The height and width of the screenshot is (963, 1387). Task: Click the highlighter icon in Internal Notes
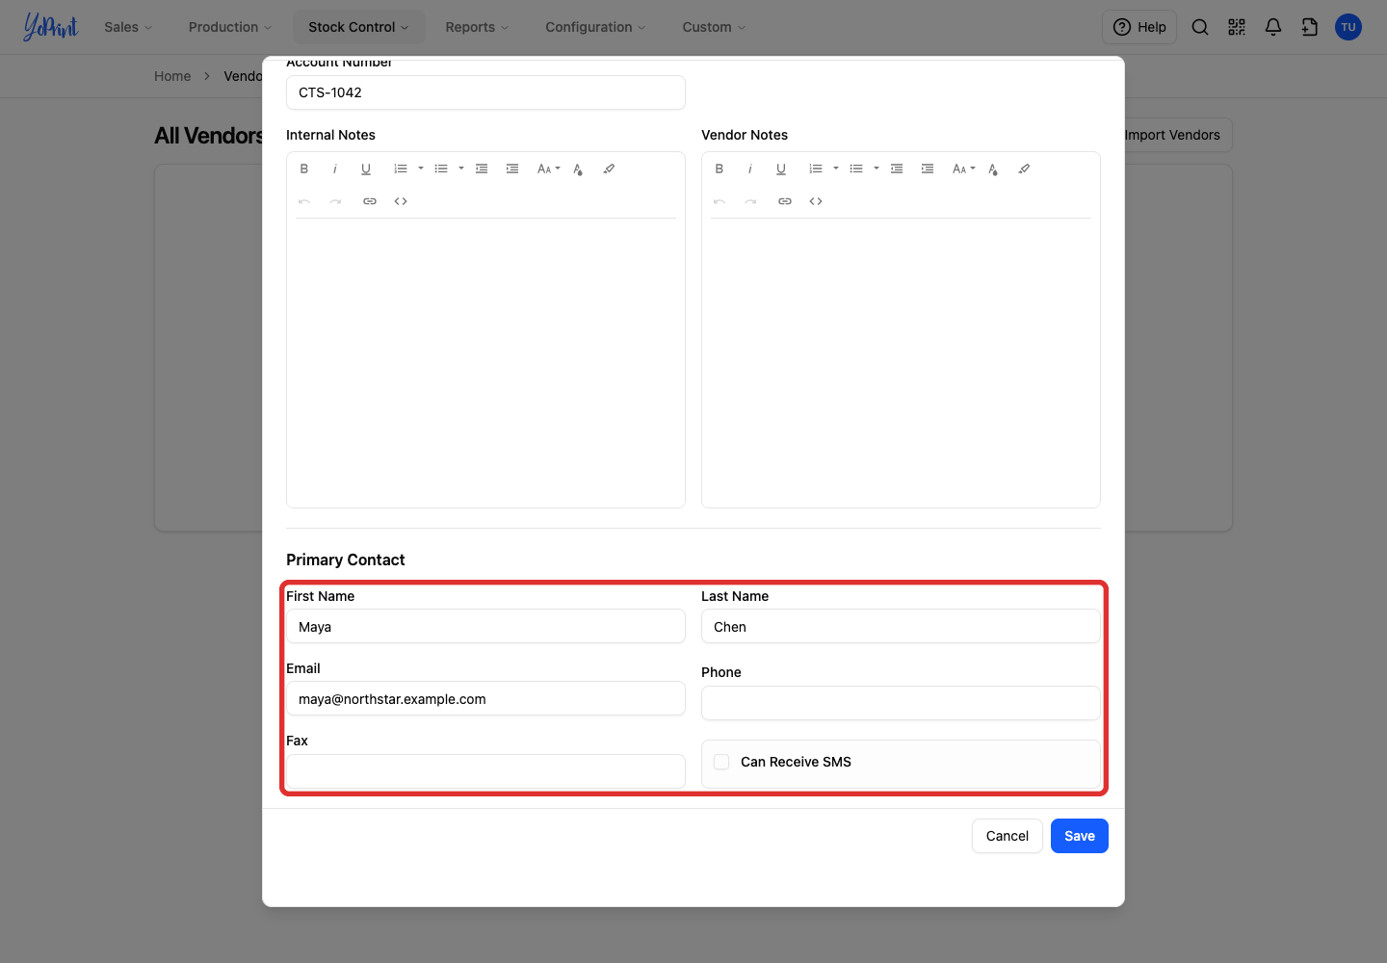click(609, 169)
